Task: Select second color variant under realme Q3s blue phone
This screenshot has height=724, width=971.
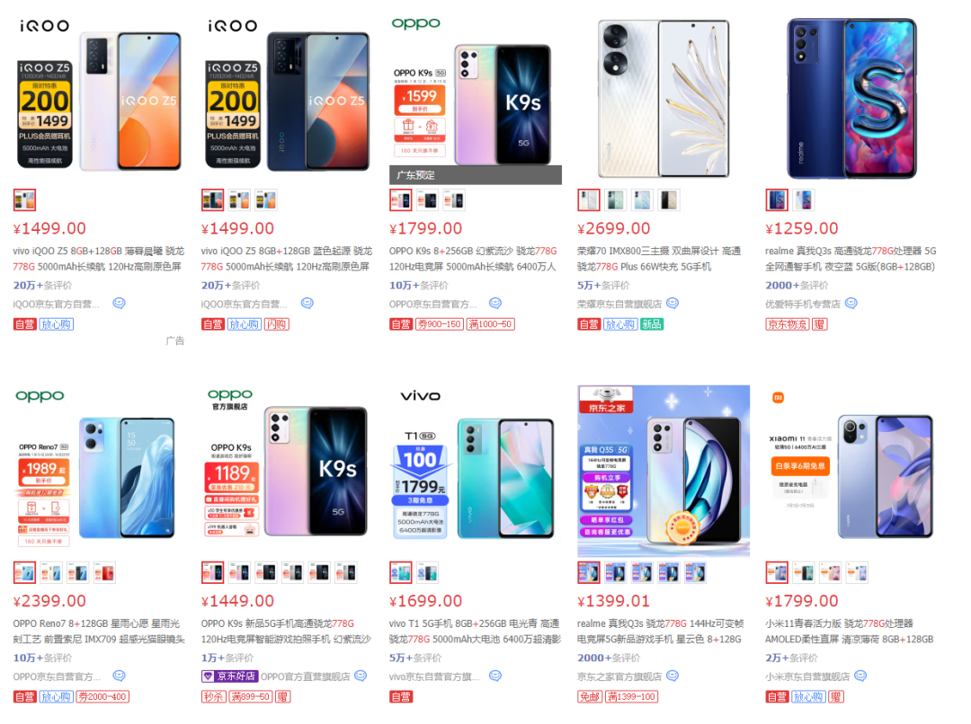Action: pyautogui.click(x=804, y=200)
